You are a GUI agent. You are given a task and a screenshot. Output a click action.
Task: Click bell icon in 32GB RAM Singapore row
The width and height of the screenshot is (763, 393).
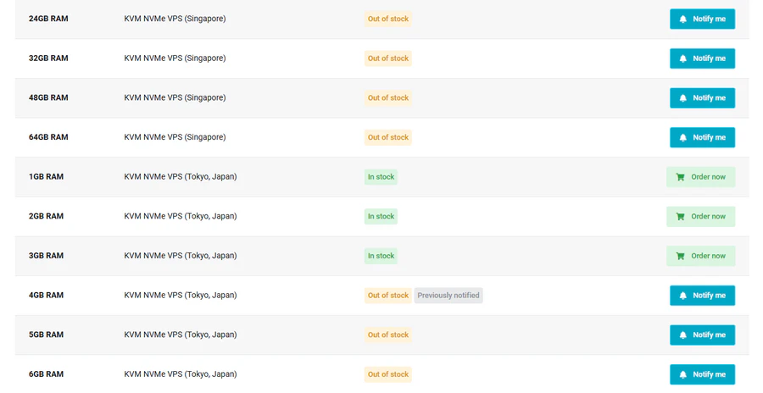pos(683,58)
